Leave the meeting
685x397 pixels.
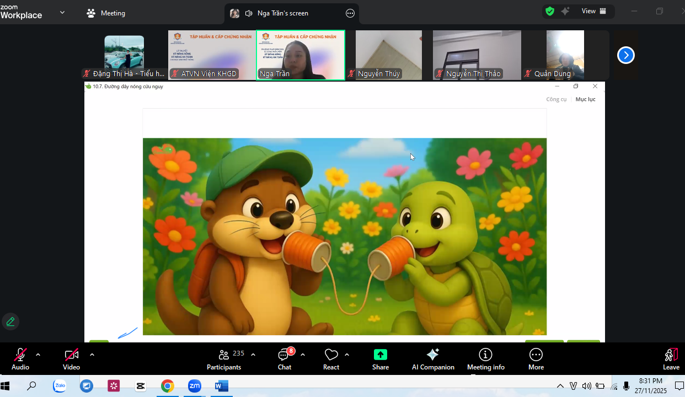[x=671, y=359]
